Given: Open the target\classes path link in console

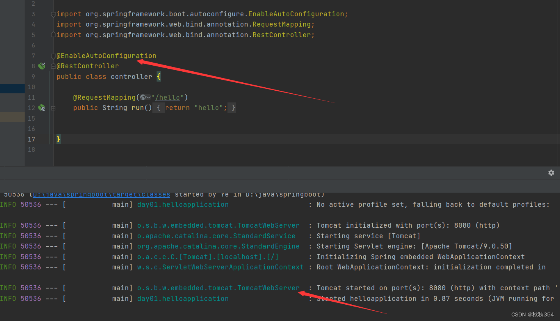Looking at the screenshot, I should (x=101, y=194).
